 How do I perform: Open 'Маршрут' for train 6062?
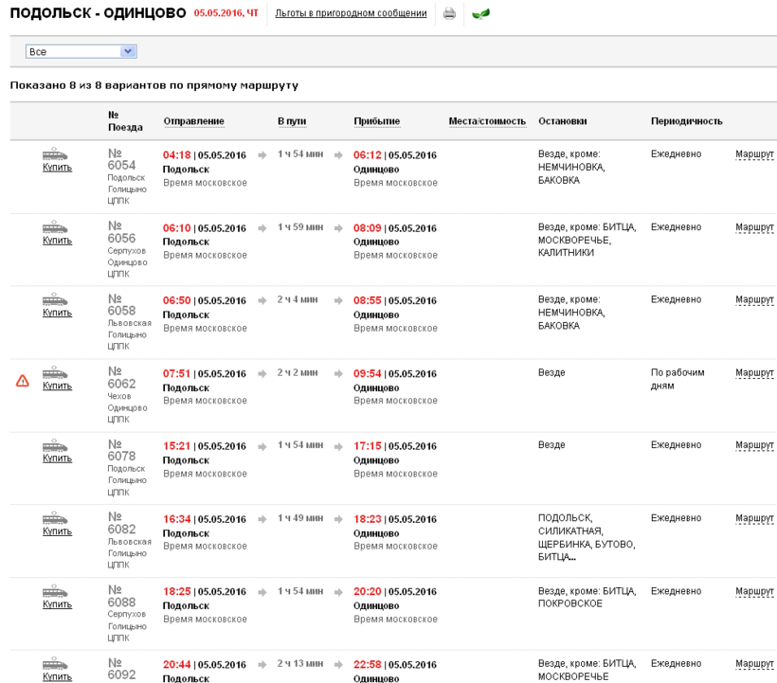coord(754,373)
